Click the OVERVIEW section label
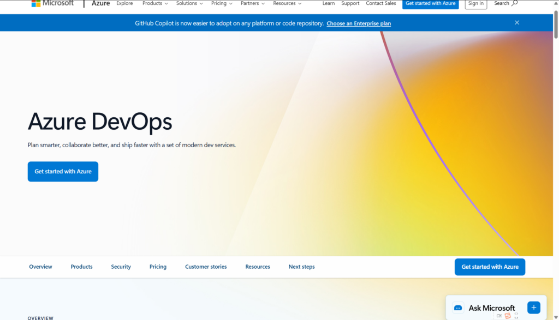 pyautogui.click(x=40, y=318)
